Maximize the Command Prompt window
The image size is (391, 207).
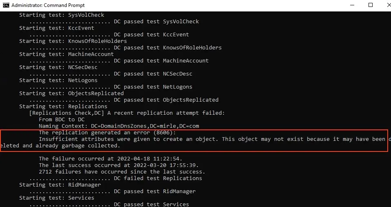[x=371, y=5]
